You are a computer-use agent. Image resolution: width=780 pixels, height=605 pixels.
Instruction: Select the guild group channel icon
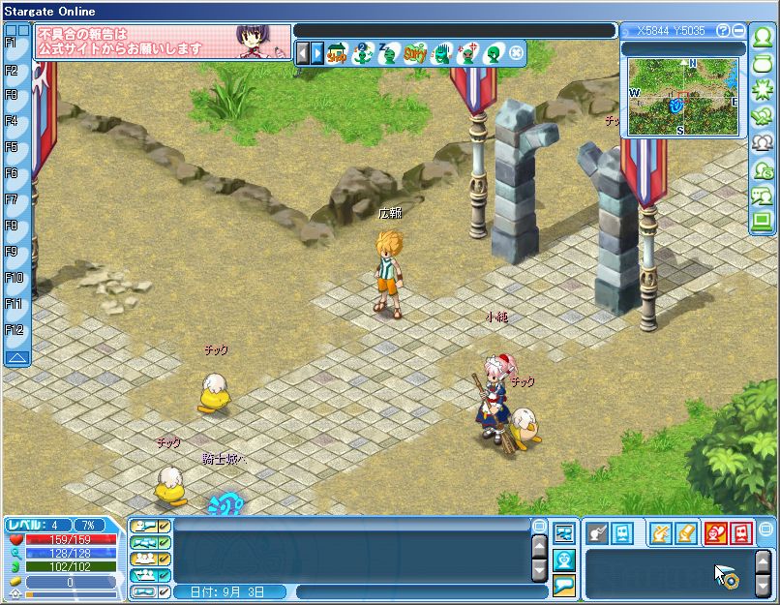145,575
